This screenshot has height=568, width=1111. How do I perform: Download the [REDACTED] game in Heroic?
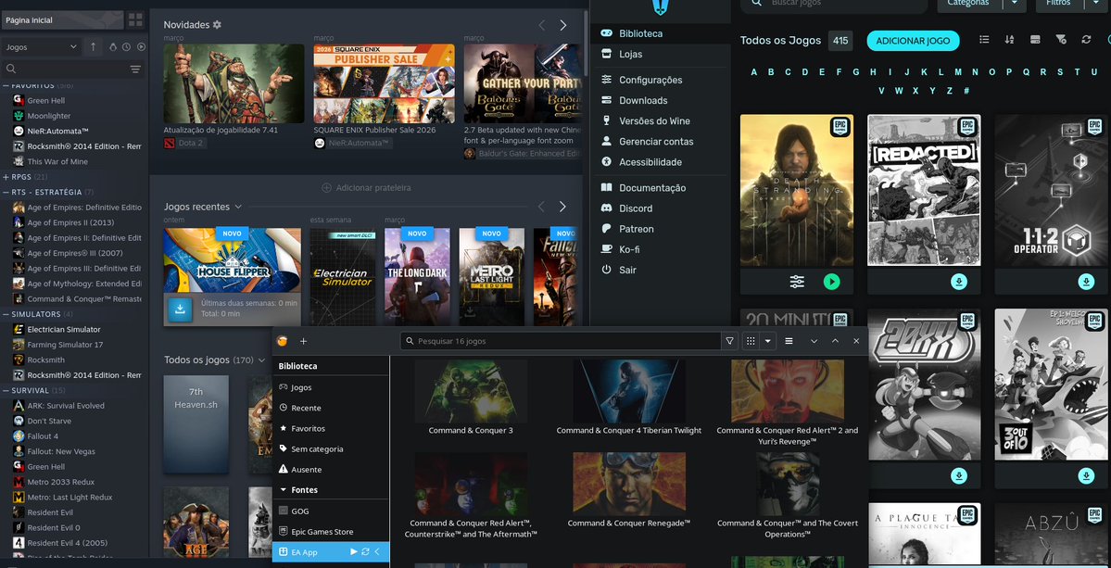959,282
